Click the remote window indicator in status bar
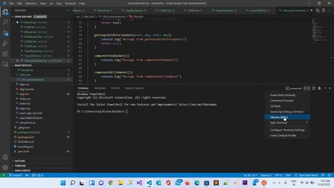 [4, 175]
